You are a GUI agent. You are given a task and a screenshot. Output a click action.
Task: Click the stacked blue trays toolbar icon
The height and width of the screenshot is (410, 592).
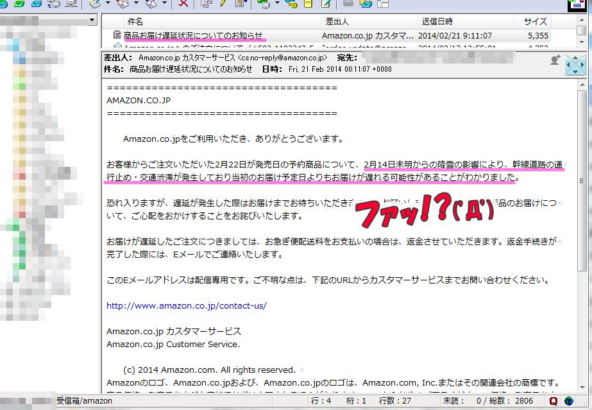point(366,3)
